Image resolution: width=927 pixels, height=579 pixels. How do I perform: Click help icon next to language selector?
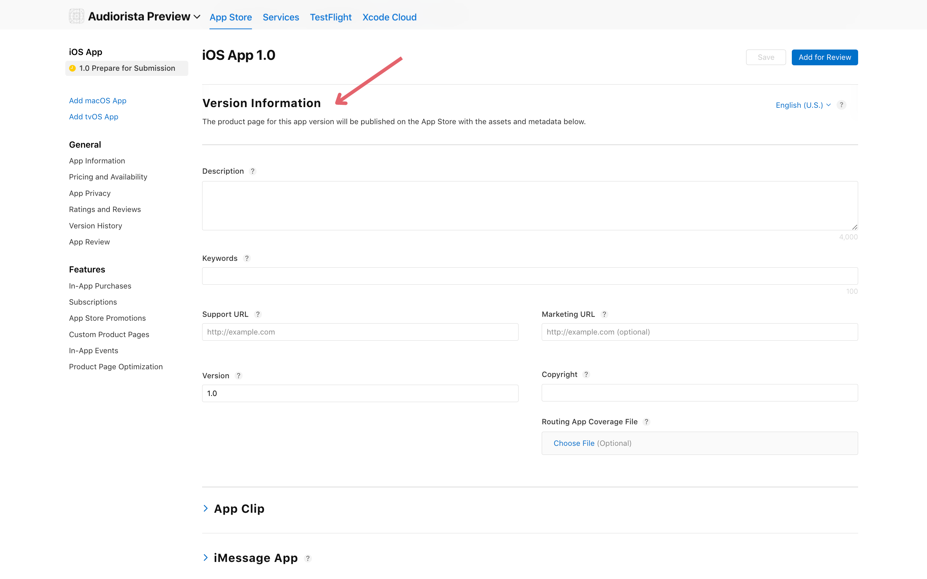point(841,105)
